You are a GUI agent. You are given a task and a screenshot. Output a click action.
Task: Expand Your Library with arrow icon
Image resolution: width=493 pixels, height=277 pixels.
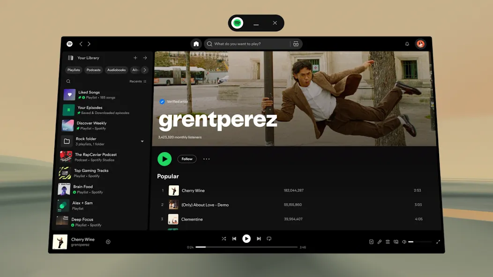click(145, 58)
